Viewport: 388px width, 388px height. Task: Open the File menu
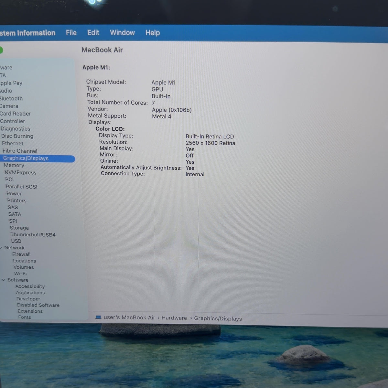(71, 33)
